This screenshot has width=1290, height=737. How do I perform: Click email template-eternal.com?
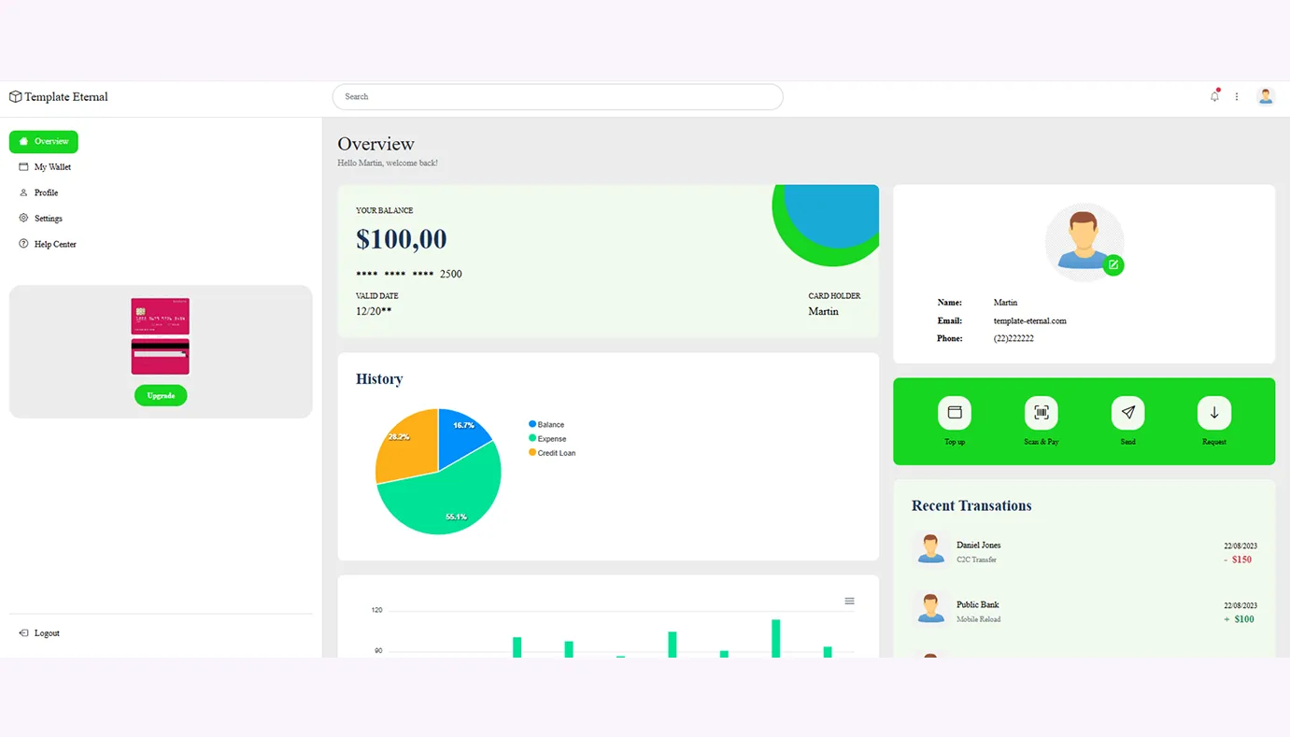click(1029, 321)
